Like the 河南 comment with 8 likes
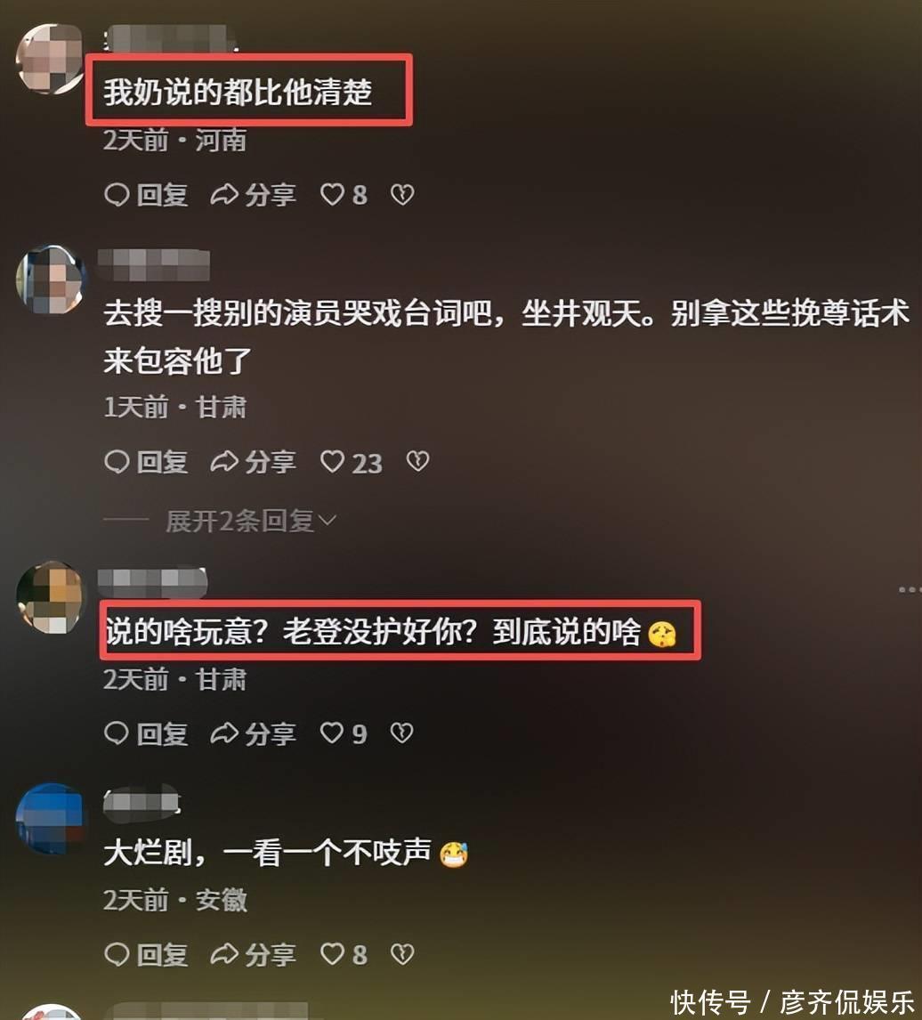This screenshot has height=1020, width=922. (x=344, y=195)
